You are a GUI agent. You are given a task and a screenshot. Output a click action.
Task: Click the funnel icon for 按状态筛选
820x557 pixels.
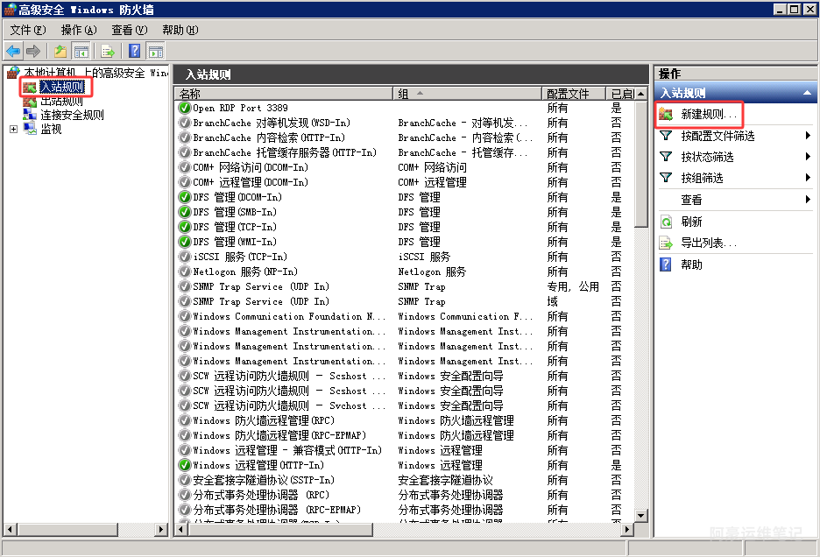(x=666, y=157)
